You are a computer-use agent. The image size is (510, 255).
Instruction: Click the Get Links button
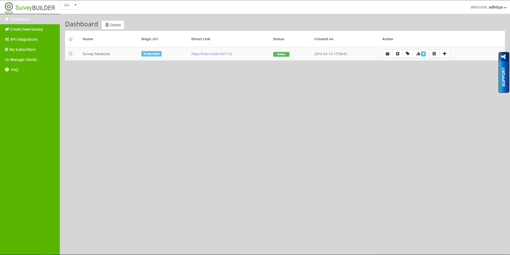pyautogui.click(x=151, y=54)
